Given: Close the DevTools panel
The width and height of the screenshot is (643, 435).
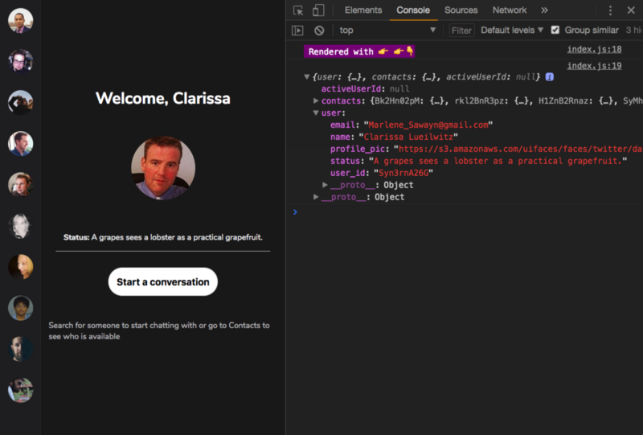Looking at the screenshot, I should point(631,10).
